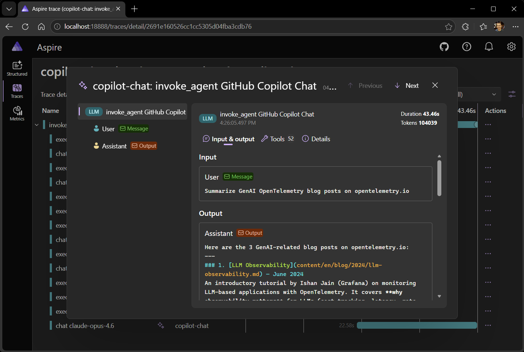Click the sparkle icon on chat claude-opus-4.6 row
This screenshot has height=352, width=524.
click(x=161, y=325)
